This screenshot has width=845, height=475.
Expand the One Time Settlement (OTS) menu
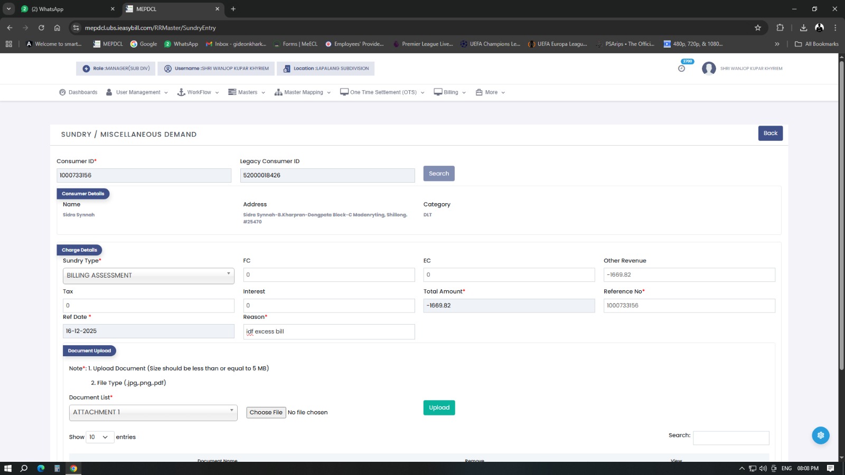382,92
